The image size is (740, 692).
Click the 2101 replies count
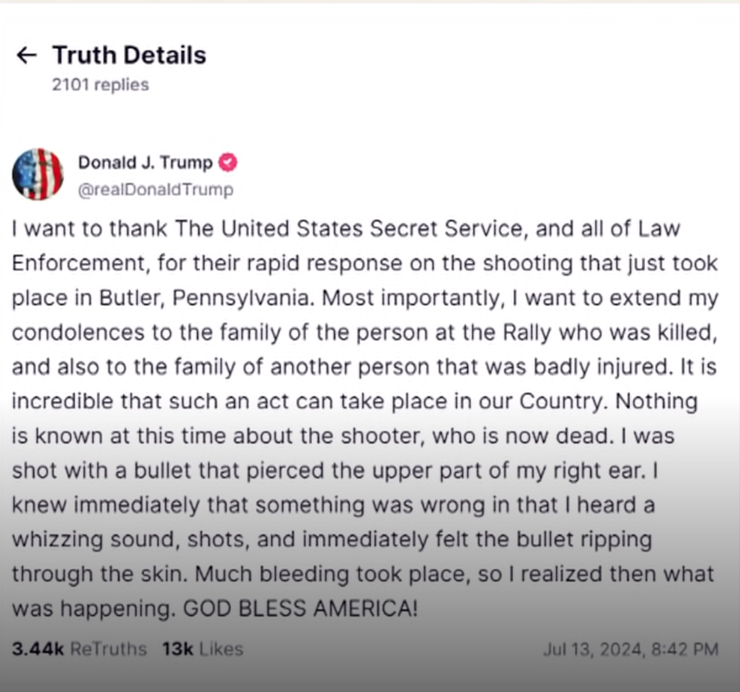pos(101,85)
